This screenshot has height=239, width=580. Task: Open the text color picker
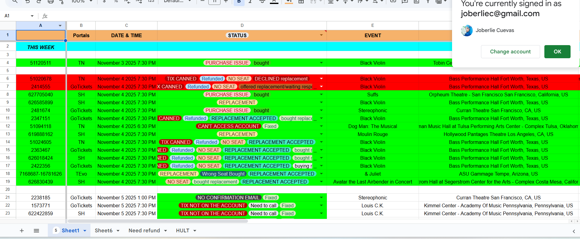[274, 2]
